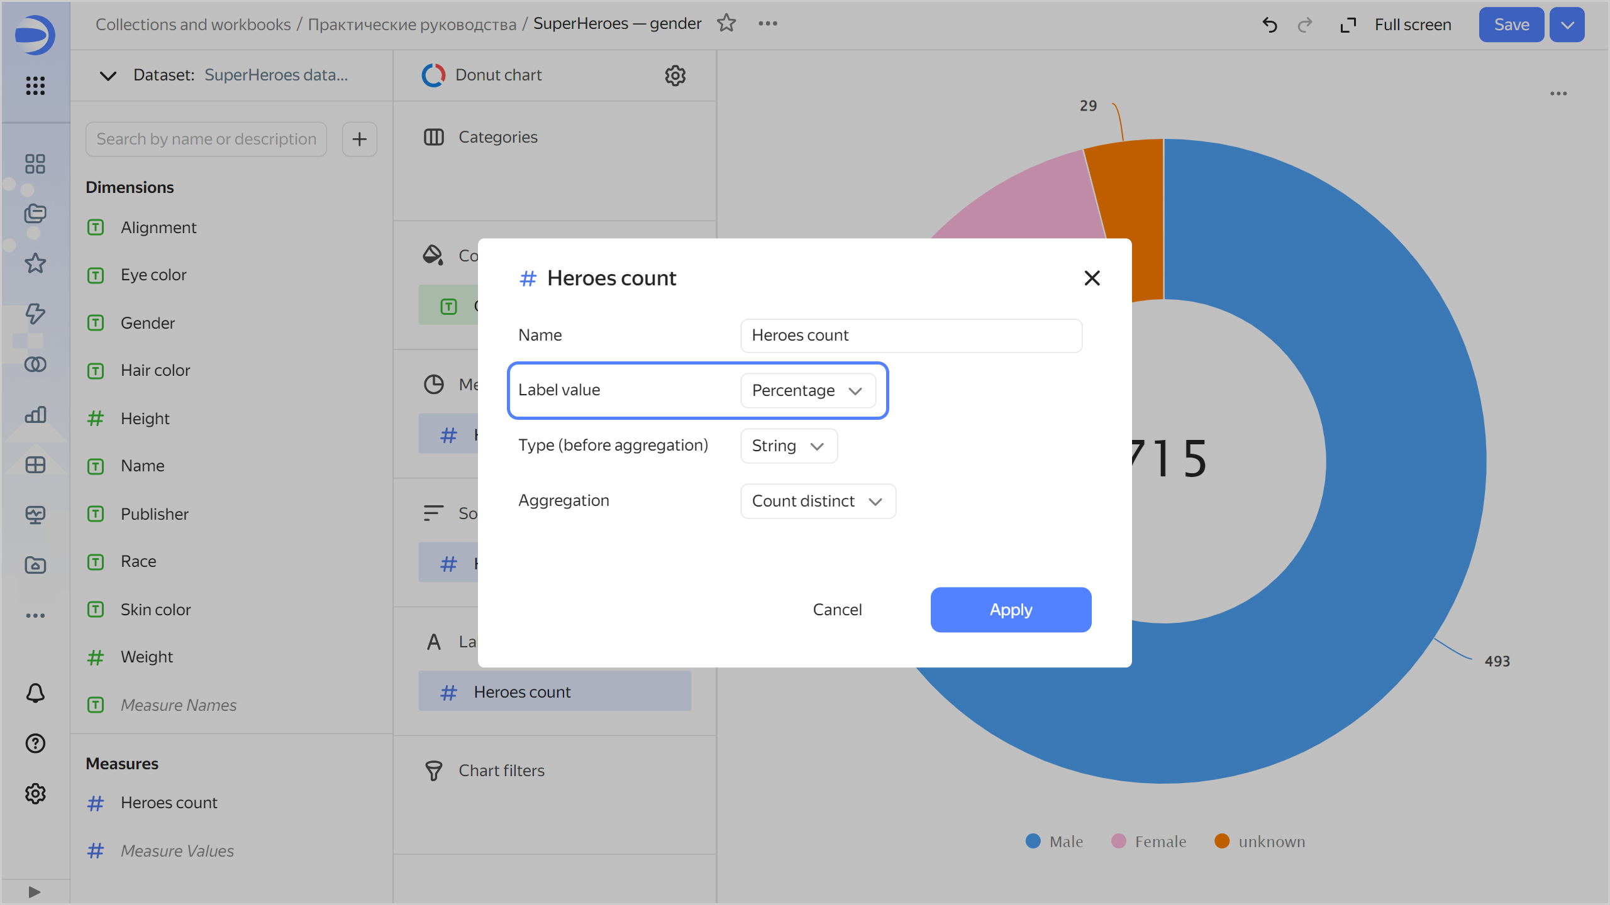
Task: Click the star favorite icon in breadcrumb
Action: [x=726, y=23]
